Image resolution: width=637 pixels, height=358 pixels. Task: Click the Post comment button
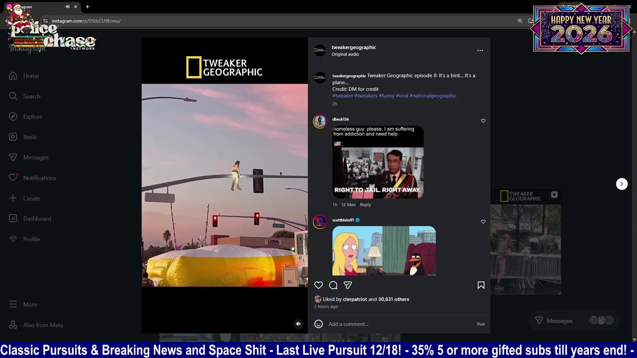(x=481, y=324)
